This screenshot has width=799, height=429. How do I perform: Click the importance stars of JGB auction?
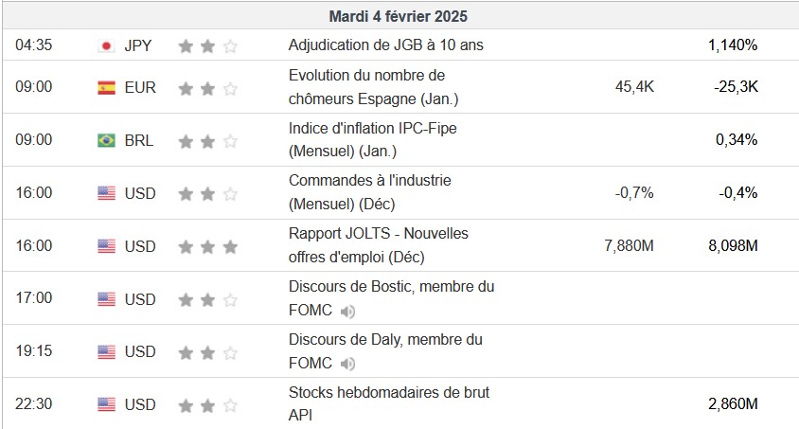click(x=207, y=45)
